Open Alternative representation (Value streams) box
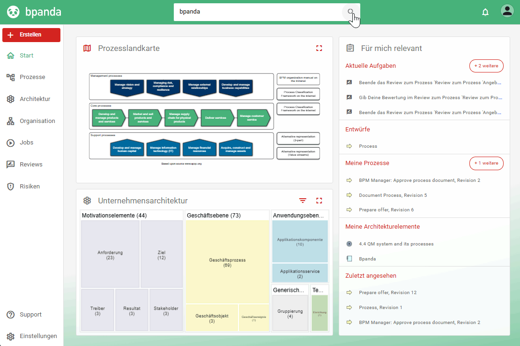The height and width of the screenshot is (346, 520). (x=298, y=153)
